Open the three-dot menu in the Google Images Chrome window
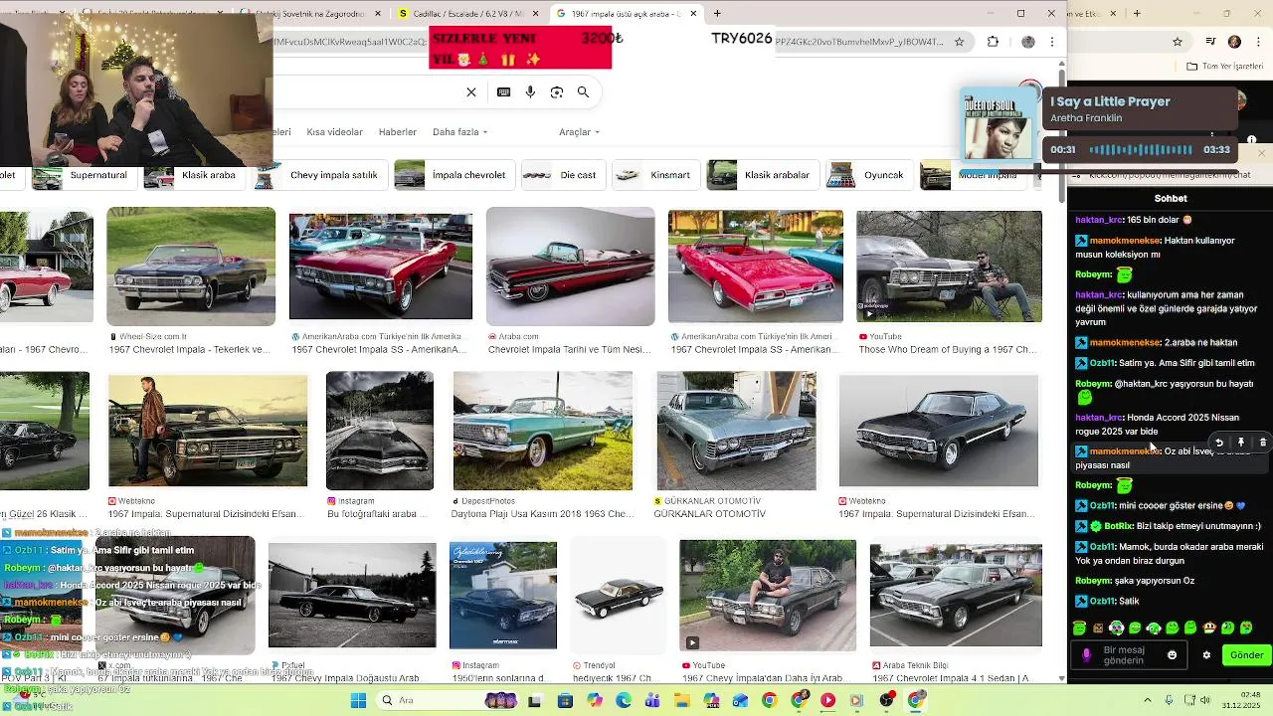1273x716 pixels. pyautogui.click(x=1051, y=42)
